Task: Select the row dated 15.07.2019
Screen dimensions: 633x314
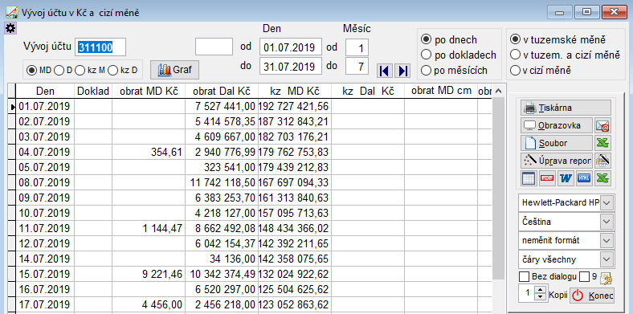Action: [250, 274]
